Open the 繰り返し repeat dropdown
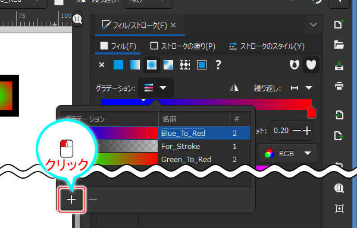 click(x=302, y=88)
